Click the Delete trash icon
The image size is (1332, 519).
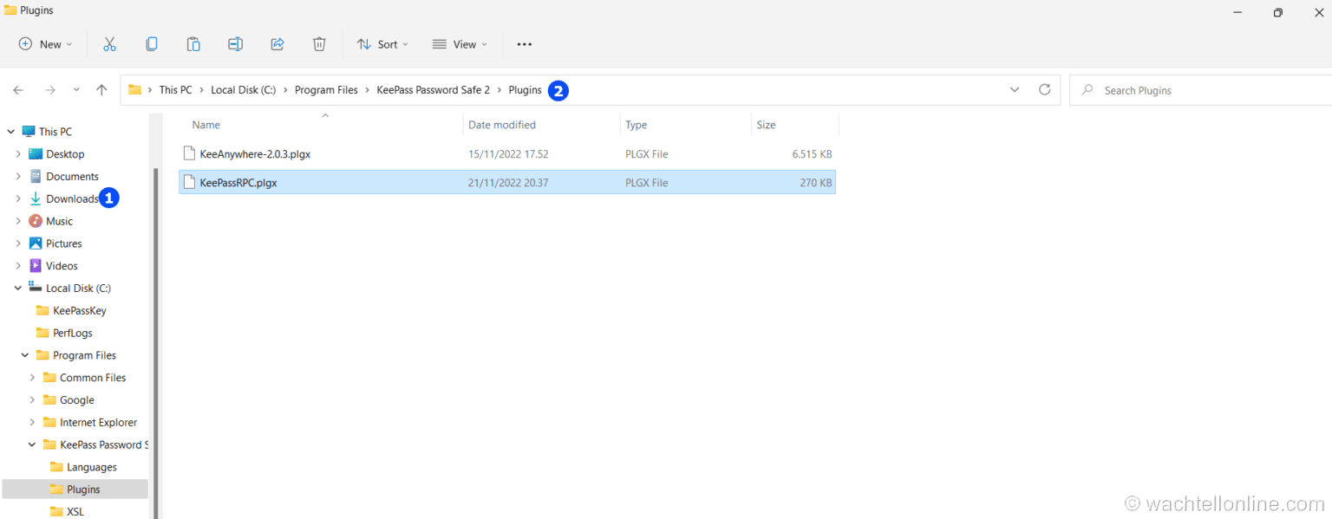pyautogui.click(x=319, y=43)
